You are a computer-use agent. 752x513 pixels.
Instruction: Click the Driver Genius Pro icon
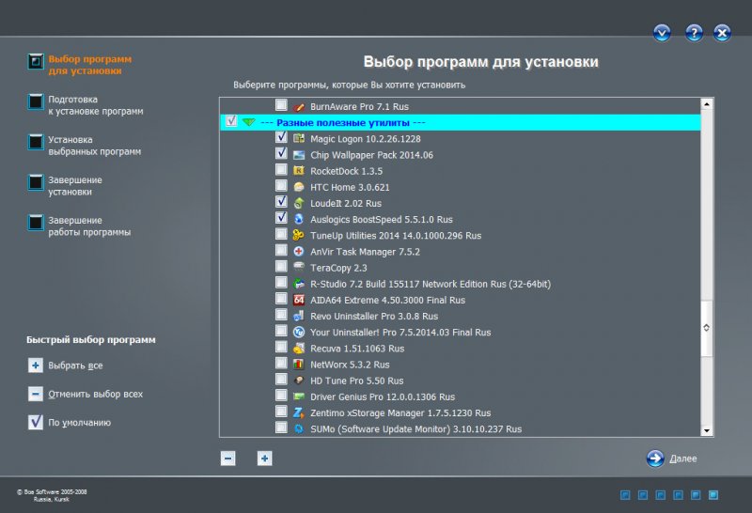pos(299,396)
